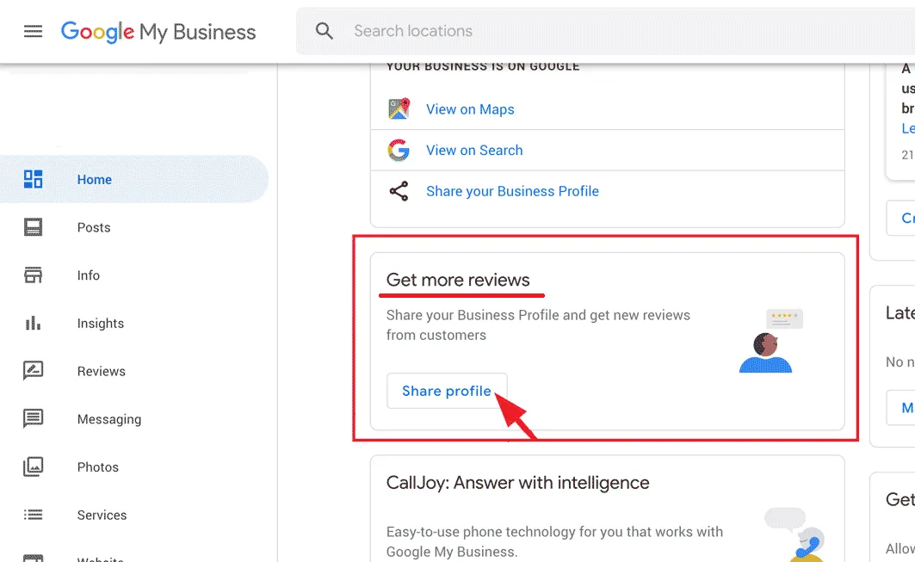Open Services via the list icon

[x=33, y=515]
